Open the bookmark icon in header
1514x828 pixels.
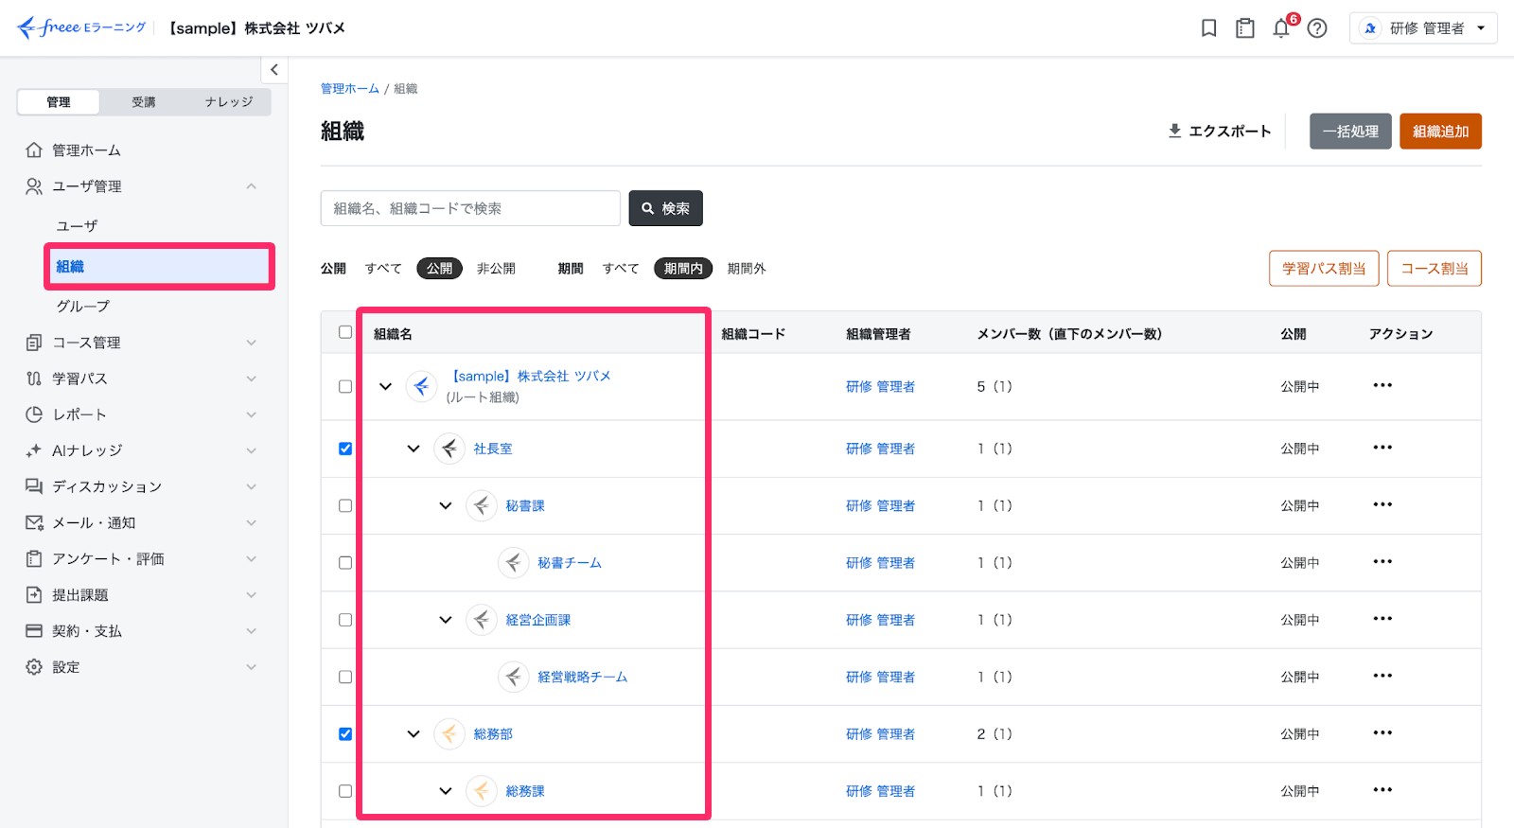(x=1208, y=28)
